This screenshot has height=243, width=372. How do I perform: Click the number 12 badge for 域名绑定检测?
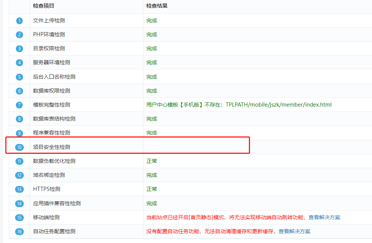coord(20,176)
